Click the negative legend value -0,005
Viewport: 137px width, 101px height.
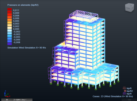coord(17,37)
